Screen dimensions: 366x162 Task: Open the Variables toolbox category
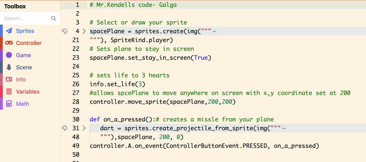[x=28, y=92]
